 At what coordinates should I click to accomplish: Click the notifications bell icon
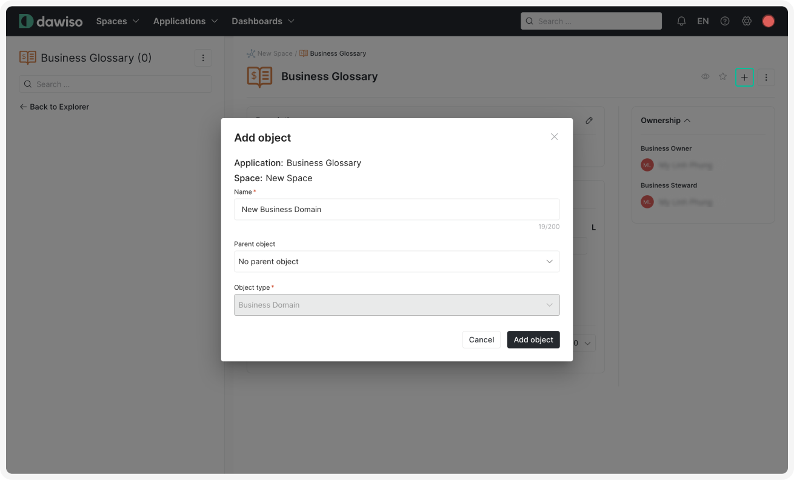tap(681, 21)
